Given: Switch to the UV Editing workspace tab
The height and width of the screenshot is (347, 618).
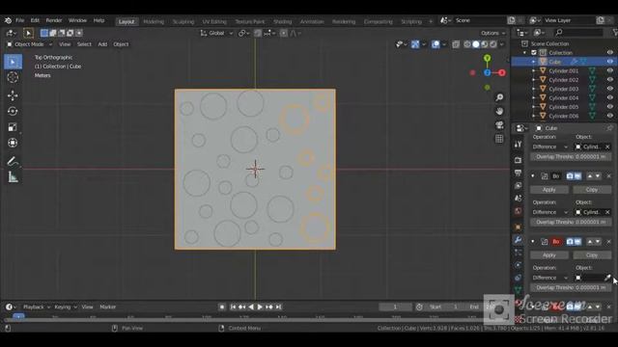Looking at the screenshot, I should pyautogui.click(x=214, y=21).
